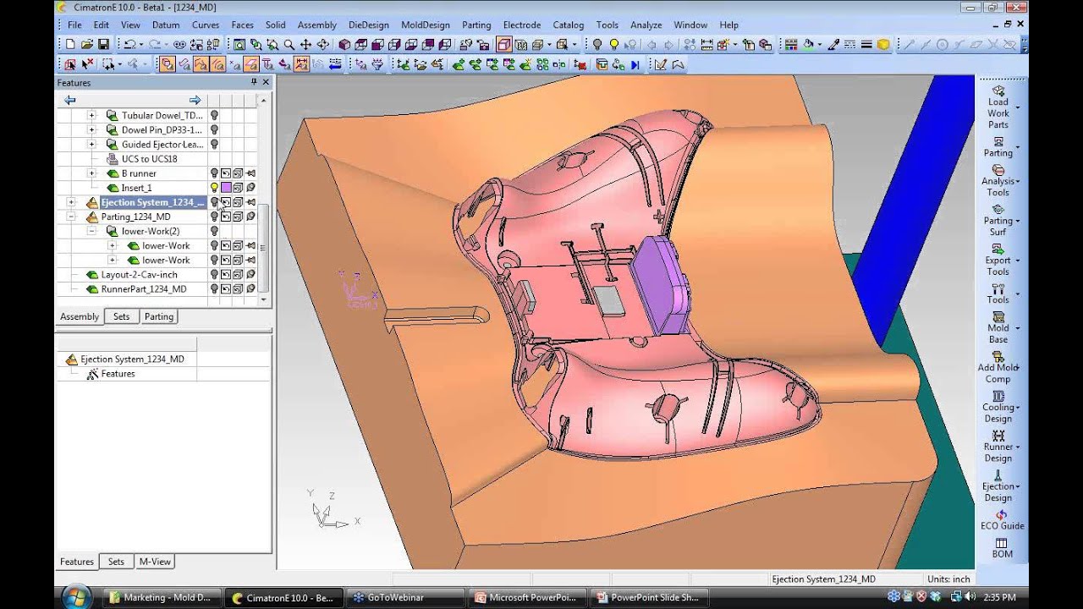
Task: Click the arrow with red X icon
Action: [88, 64]
